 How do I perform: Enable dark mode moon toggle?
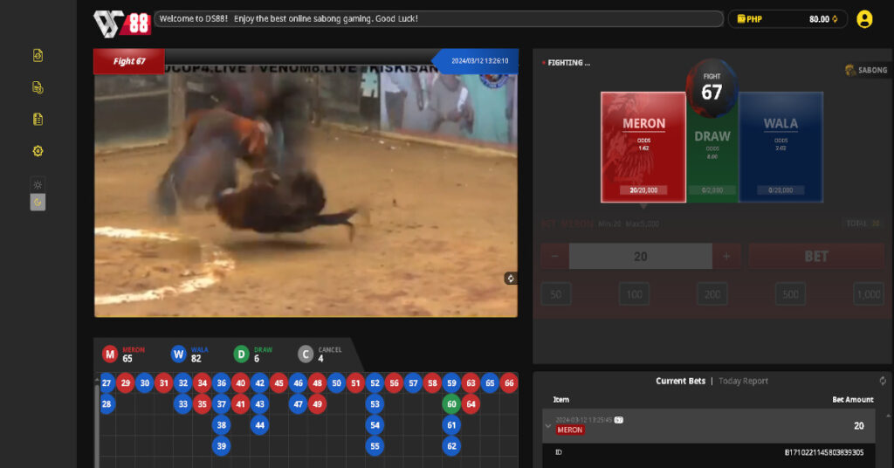click(x=38, y=202)
